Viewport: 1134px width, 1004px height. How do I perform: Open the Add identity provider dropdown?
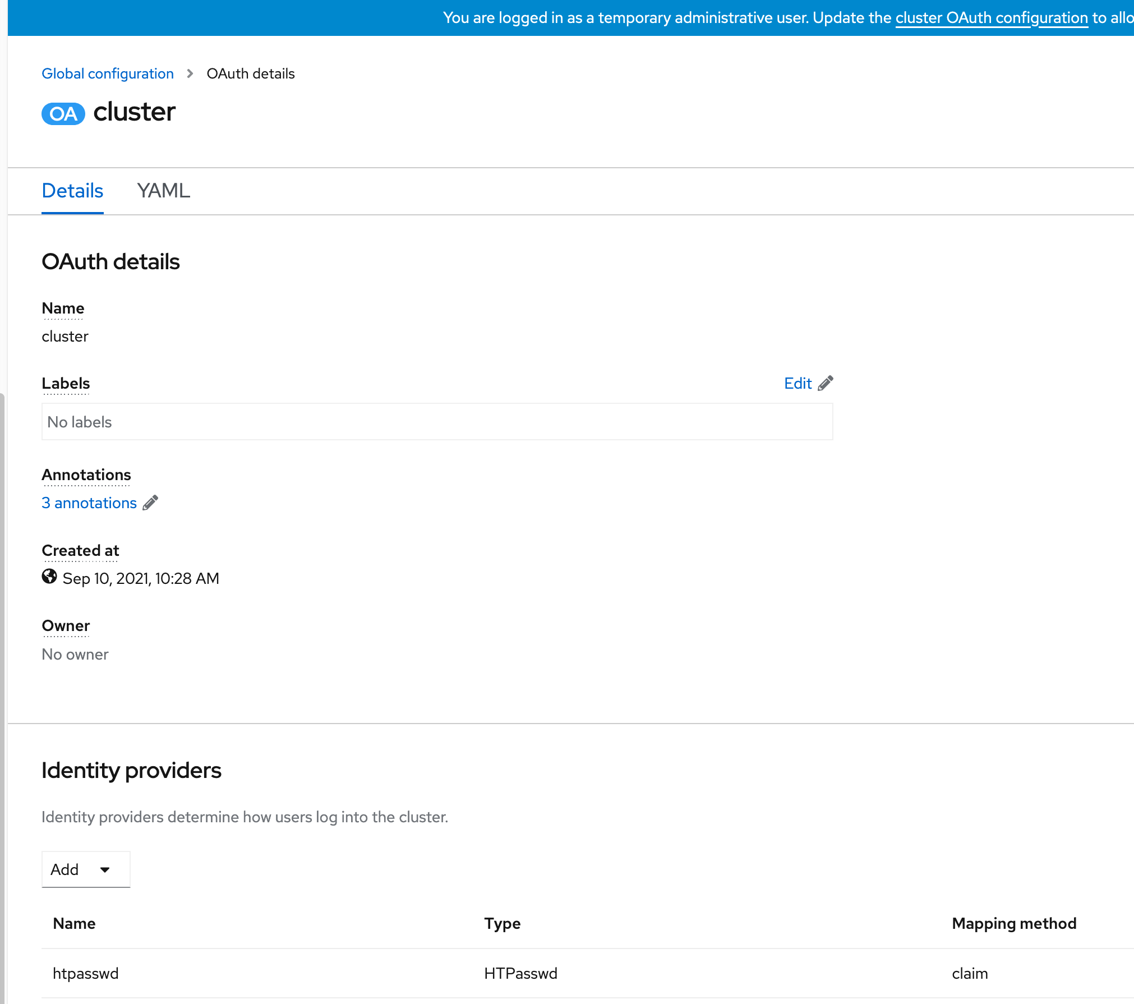click(85, 869)
